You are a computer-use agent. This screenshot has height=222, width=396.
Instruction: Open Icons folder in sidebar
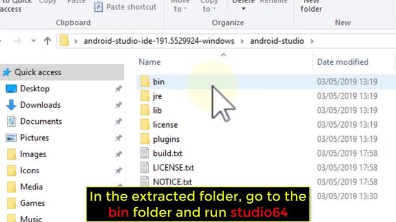pos(30,171)
